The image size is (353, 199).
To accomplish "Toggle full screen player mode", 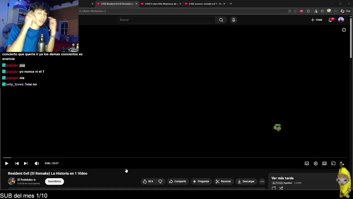I will (x=342, y=163).
